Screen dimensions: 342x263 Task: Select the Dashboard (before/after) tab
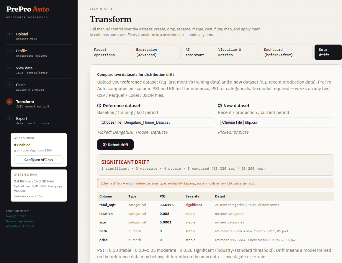pos(286,52)
